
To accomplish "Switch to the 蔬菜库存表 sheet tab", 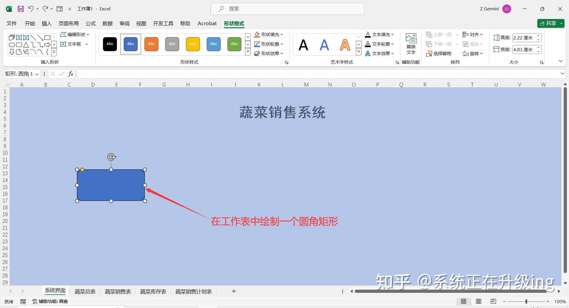I will 153,292.
